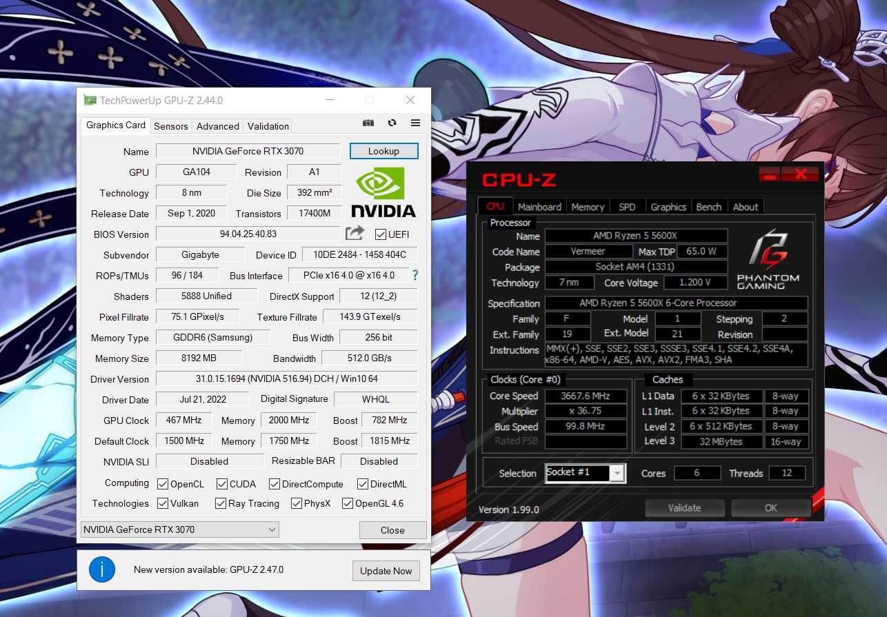The image size is (887, 617).
Task: Click the Lookup button
Action: (383, 151)
